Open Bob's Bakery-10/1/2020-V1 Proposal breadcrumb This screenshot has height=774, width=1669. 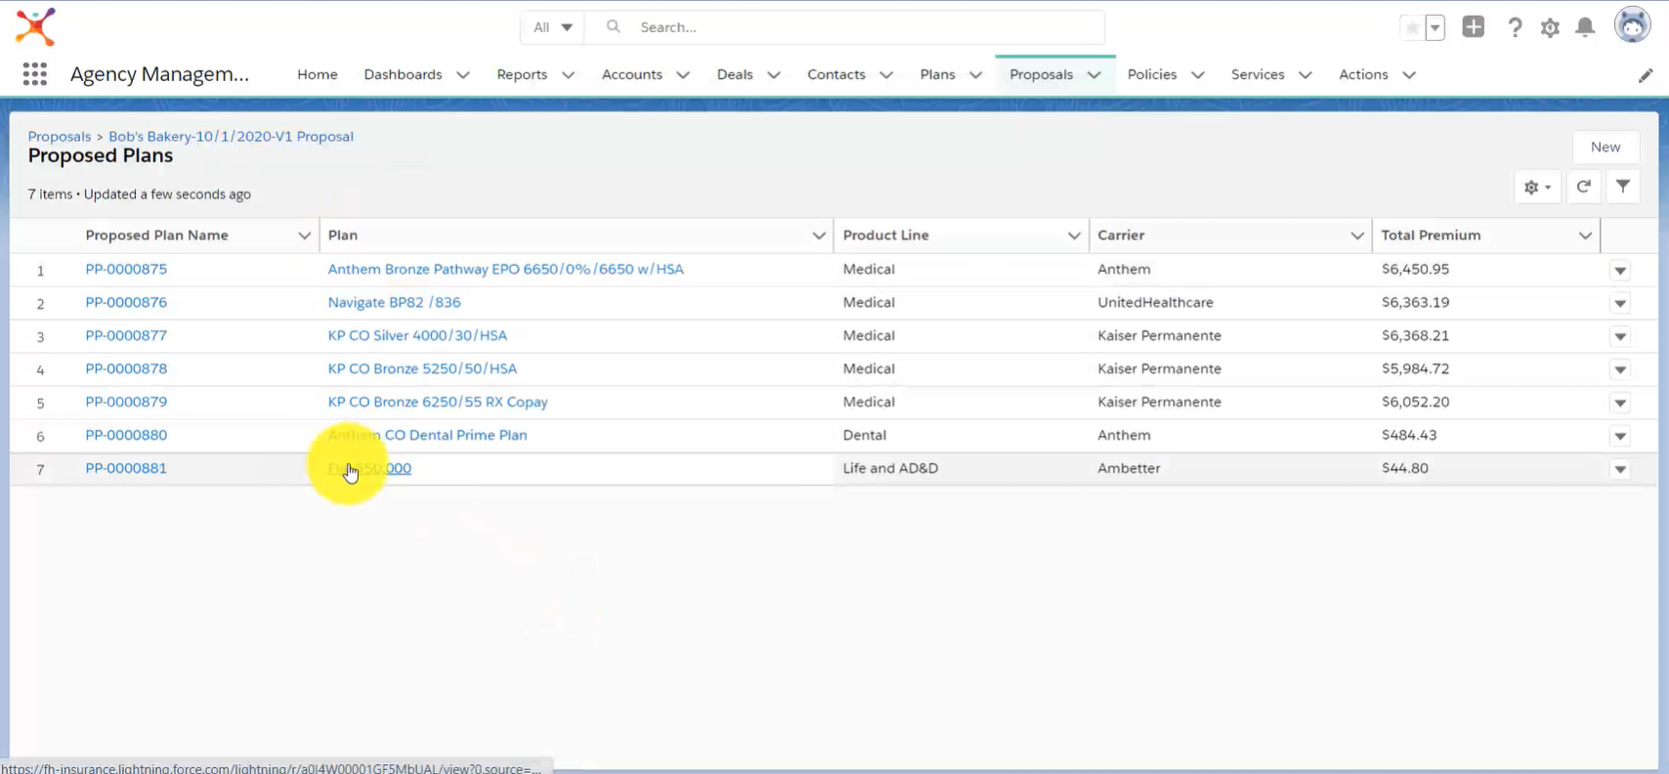(x=231, y=137)
